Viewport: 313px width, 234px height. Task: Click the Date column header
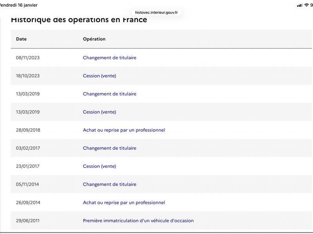coord(22,39)
